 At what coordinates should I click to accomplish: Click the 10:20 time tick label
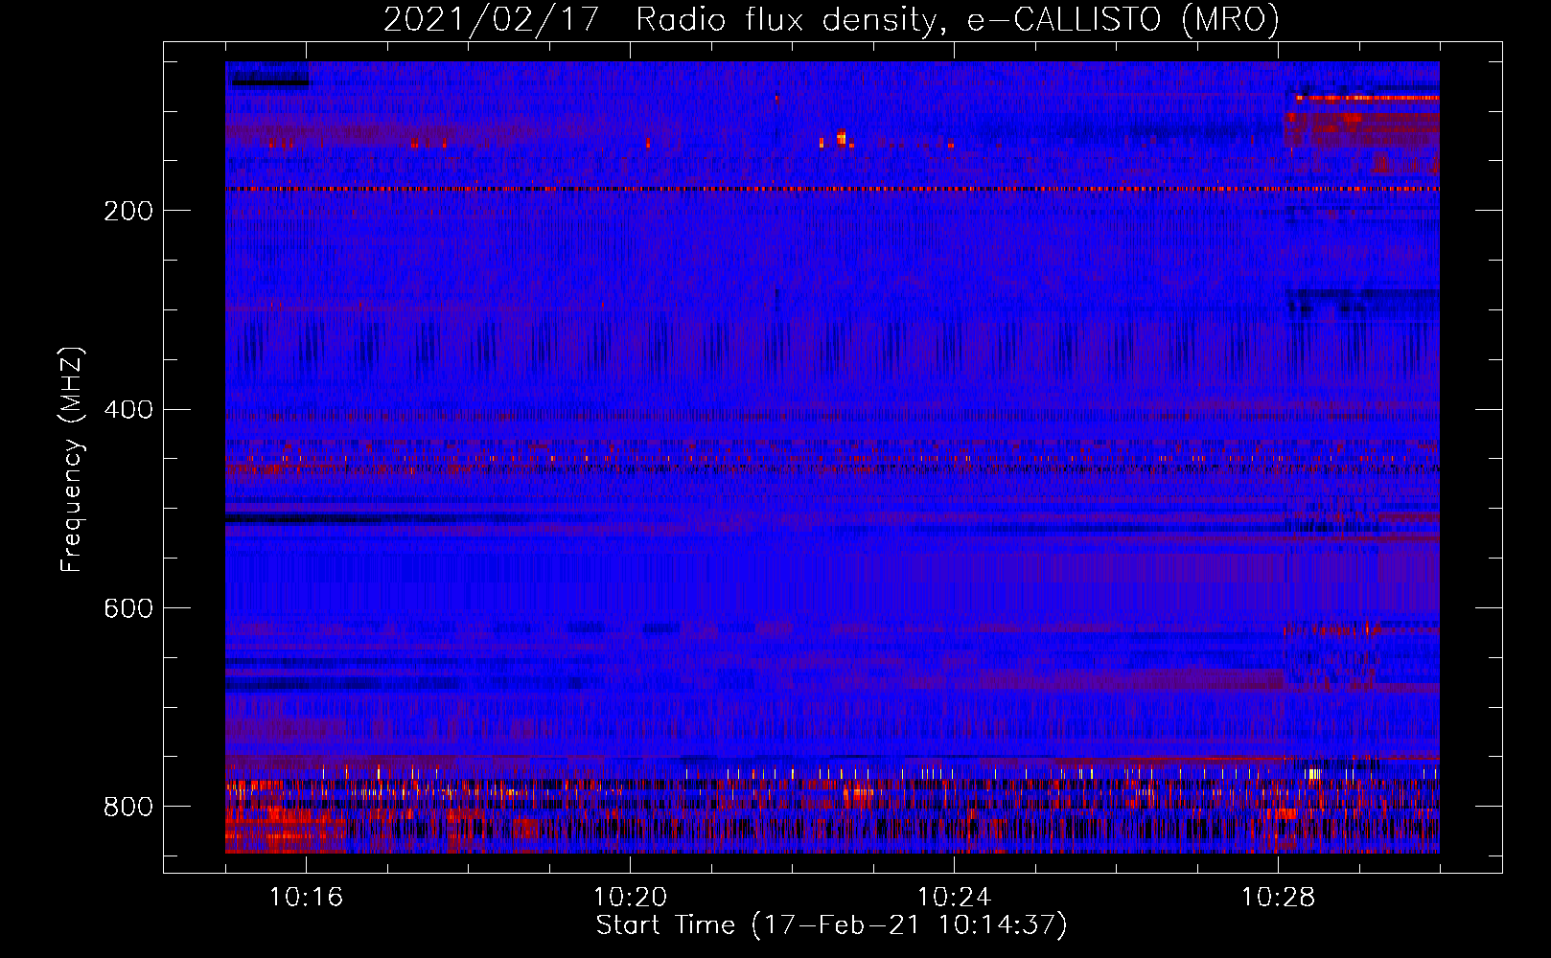point(630,898)
